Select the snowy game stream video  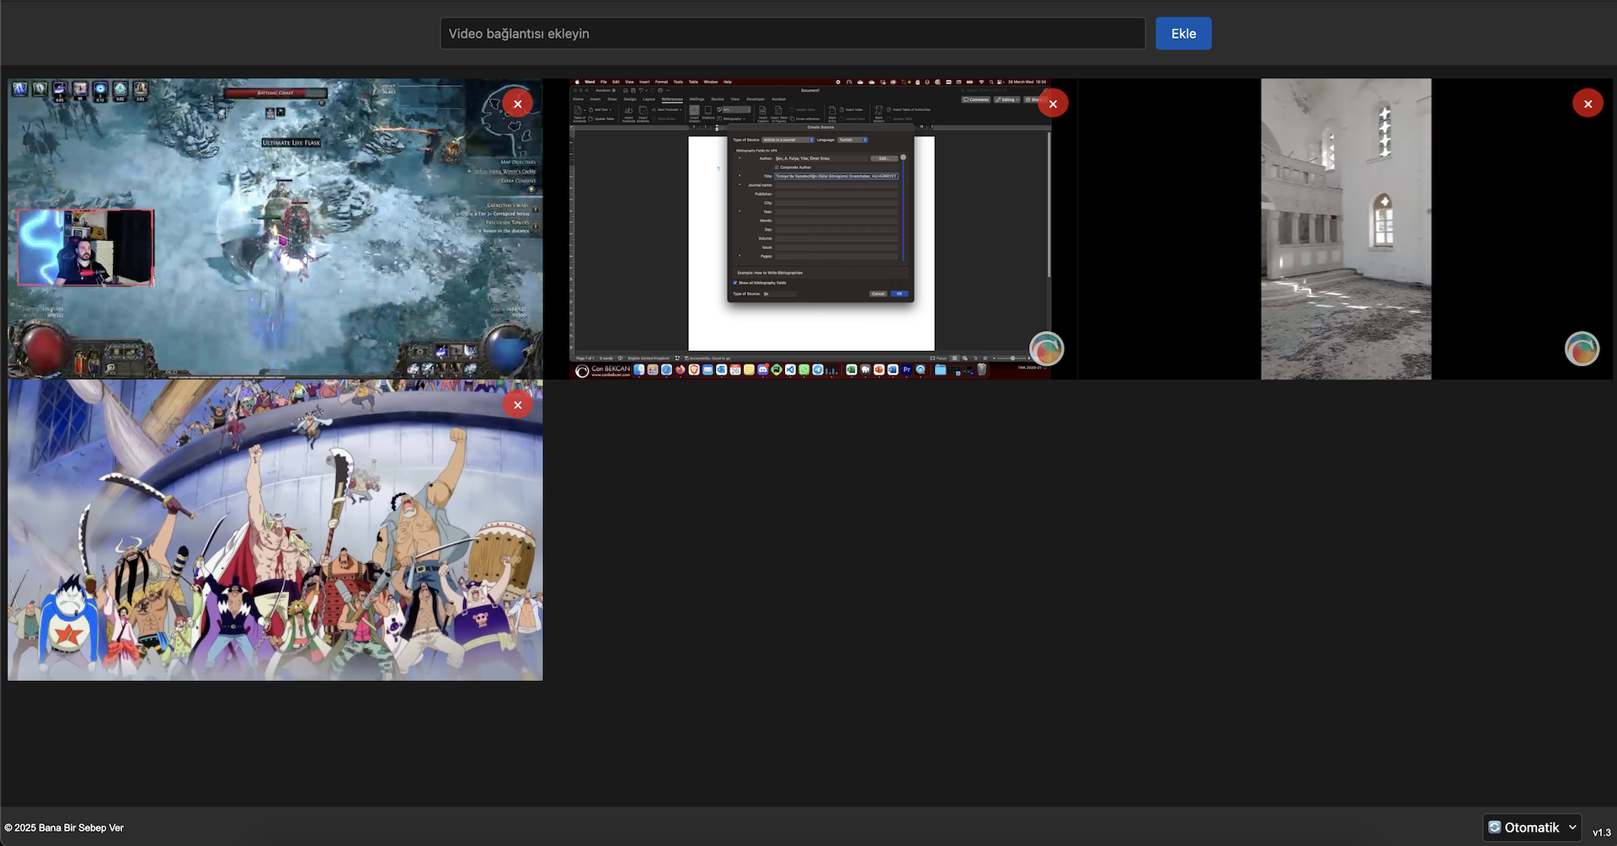pos(275,229)
